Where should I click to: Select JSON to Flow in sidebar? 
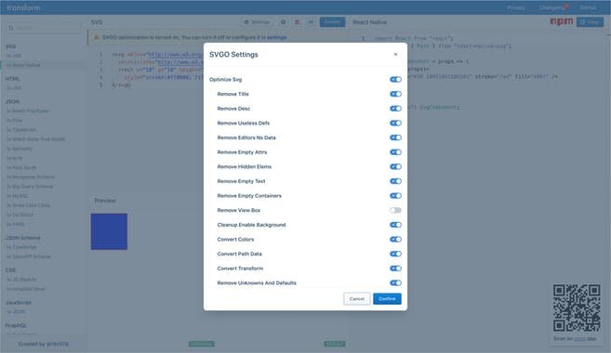pos(15,120)
